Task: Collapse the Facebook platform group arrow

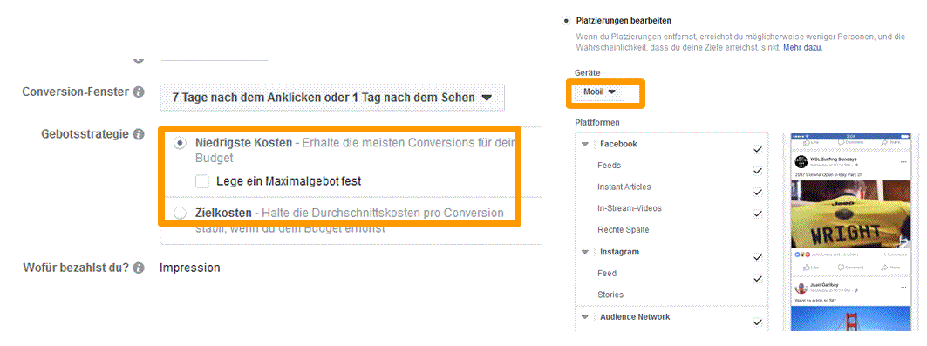Action: click(x=585, y=144)
